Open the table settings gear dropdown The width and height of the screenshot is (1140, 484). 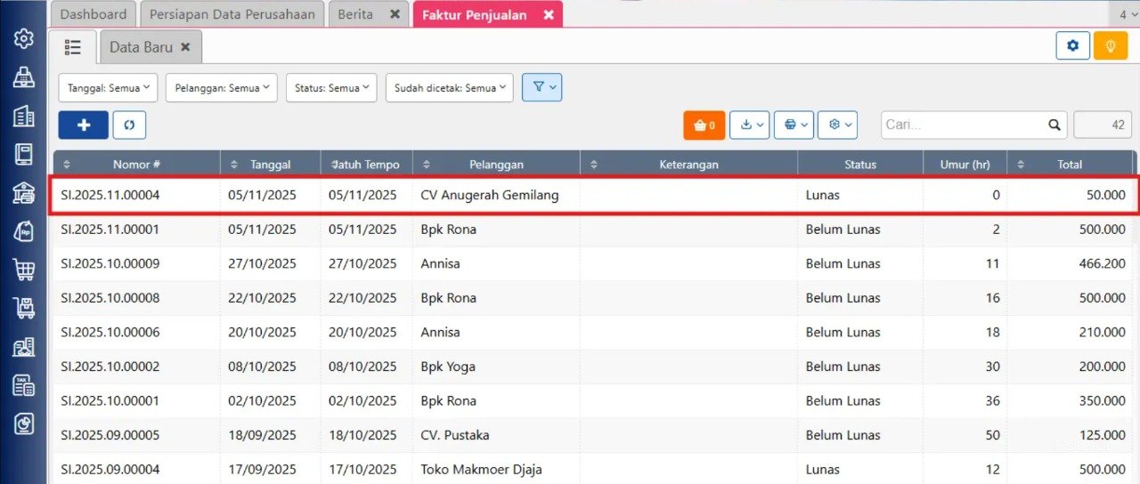837,125
